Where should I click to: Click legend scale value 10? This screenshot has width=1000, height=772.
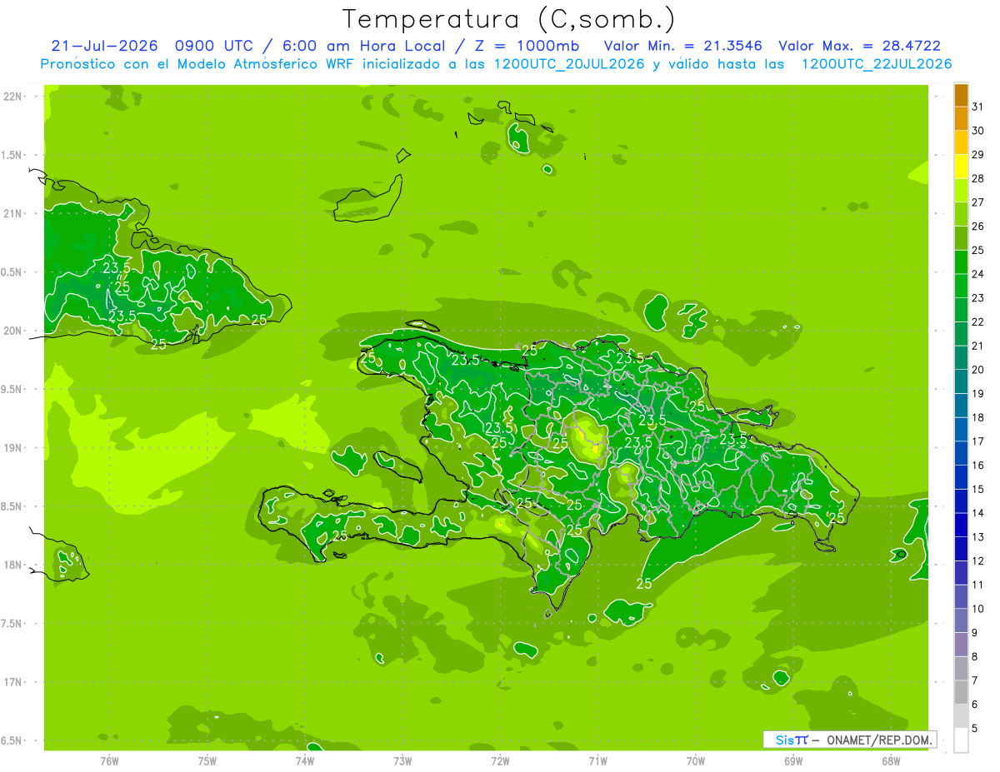(x=977, y=609)
